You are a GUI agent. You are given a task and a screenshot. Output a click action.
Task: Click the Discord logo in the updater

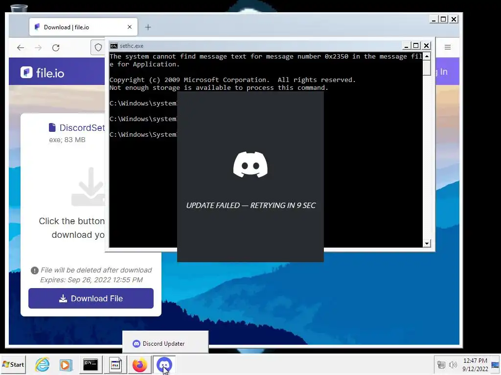250,165
